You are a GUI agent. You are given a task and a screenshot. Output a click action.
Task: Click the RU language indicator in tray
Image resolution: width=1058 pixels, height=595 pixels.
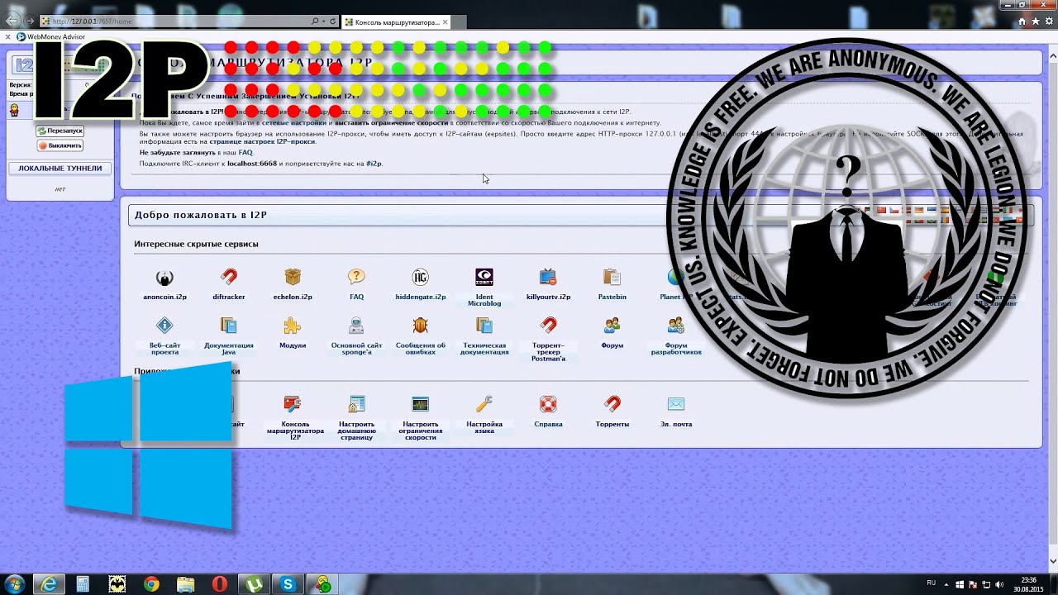[x=932, y=583]
